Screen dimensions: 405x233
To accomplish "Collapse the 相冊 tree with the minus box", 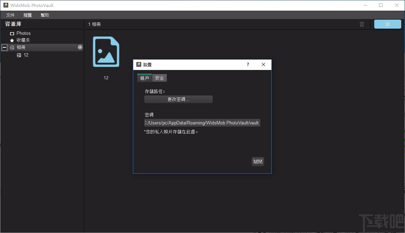I will click(4, 47).
